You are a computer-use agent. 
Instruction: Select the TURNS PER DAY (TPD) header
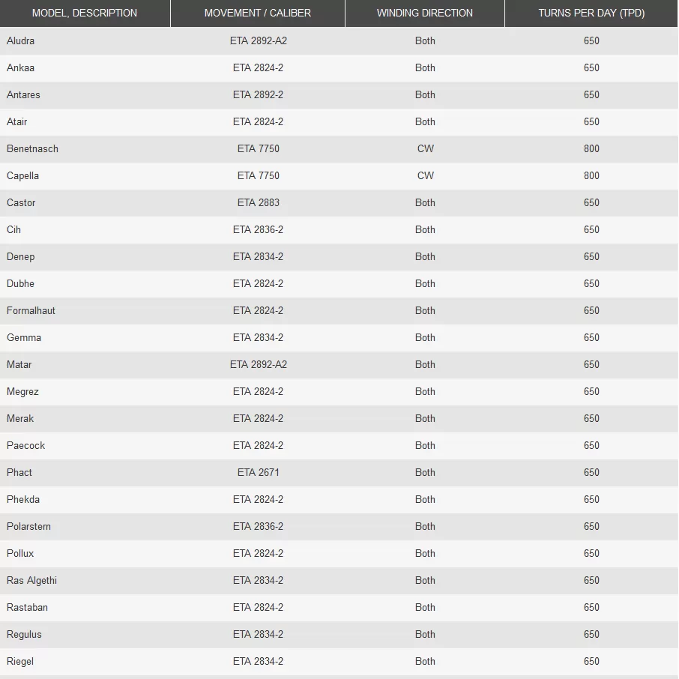[591, 13]
